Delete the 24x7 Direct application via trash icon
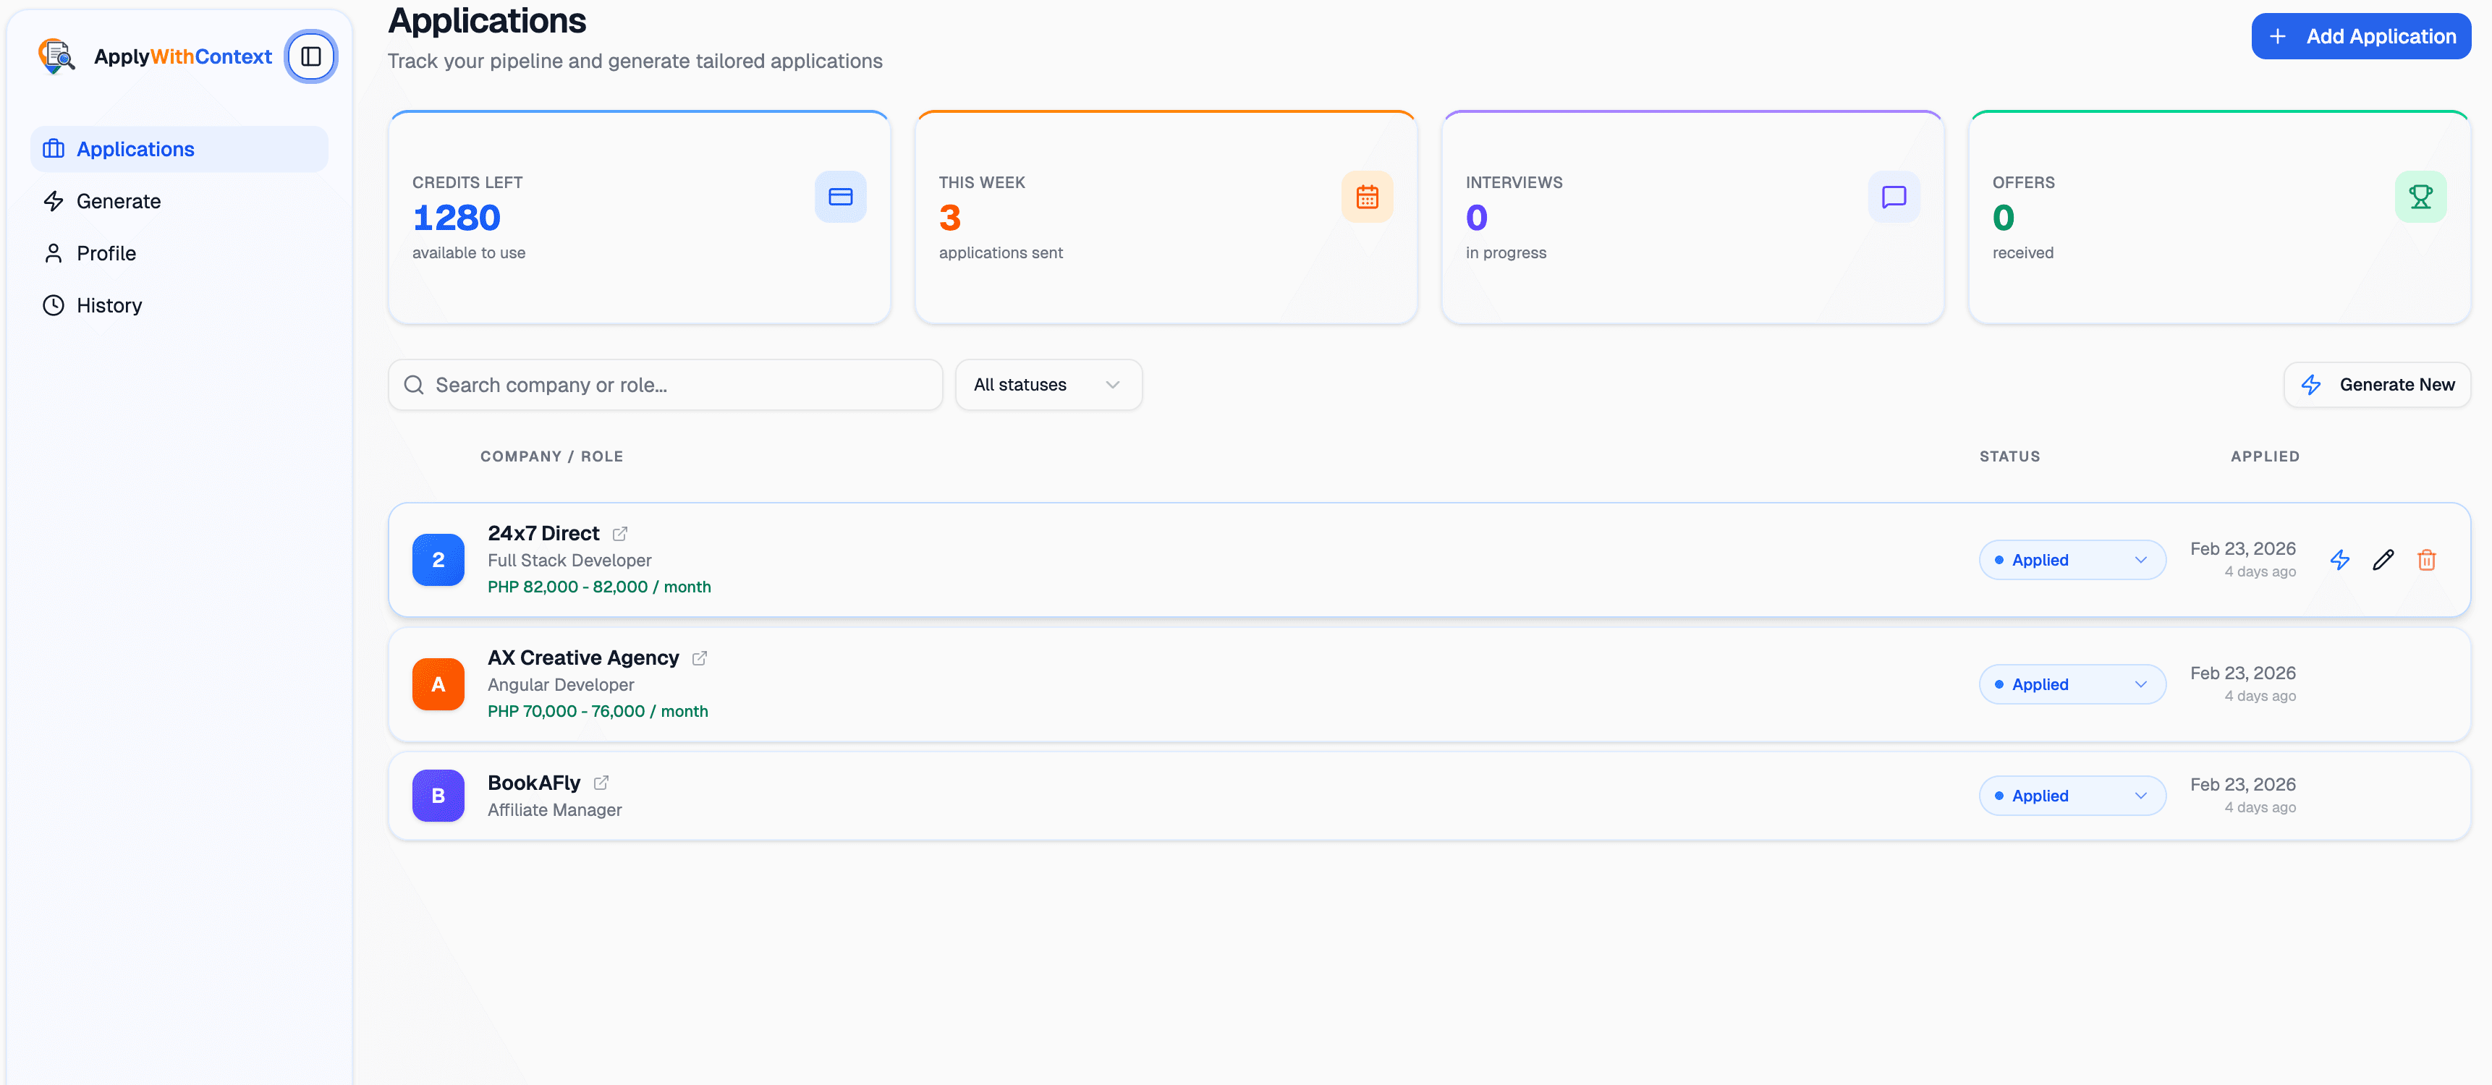 click(x=2427, y=560)
